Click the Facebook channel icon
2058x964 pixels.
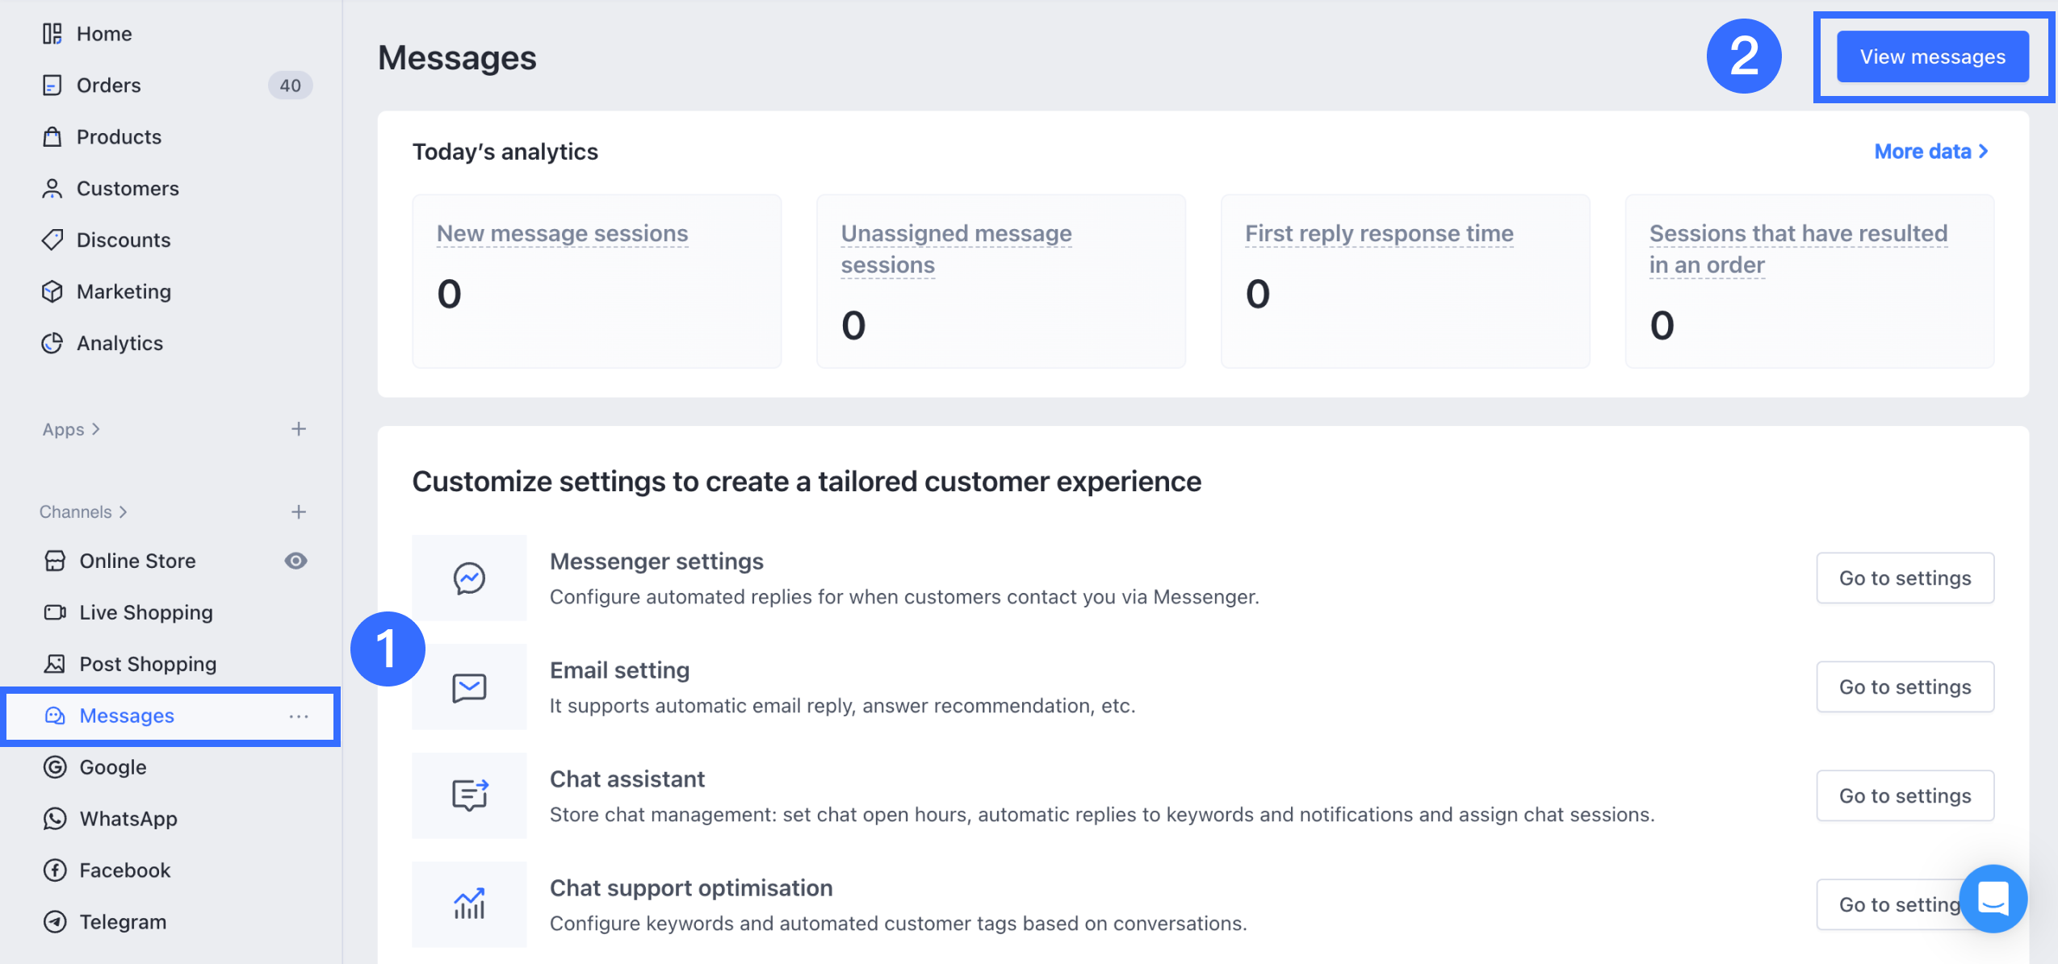tap(55, 870)
